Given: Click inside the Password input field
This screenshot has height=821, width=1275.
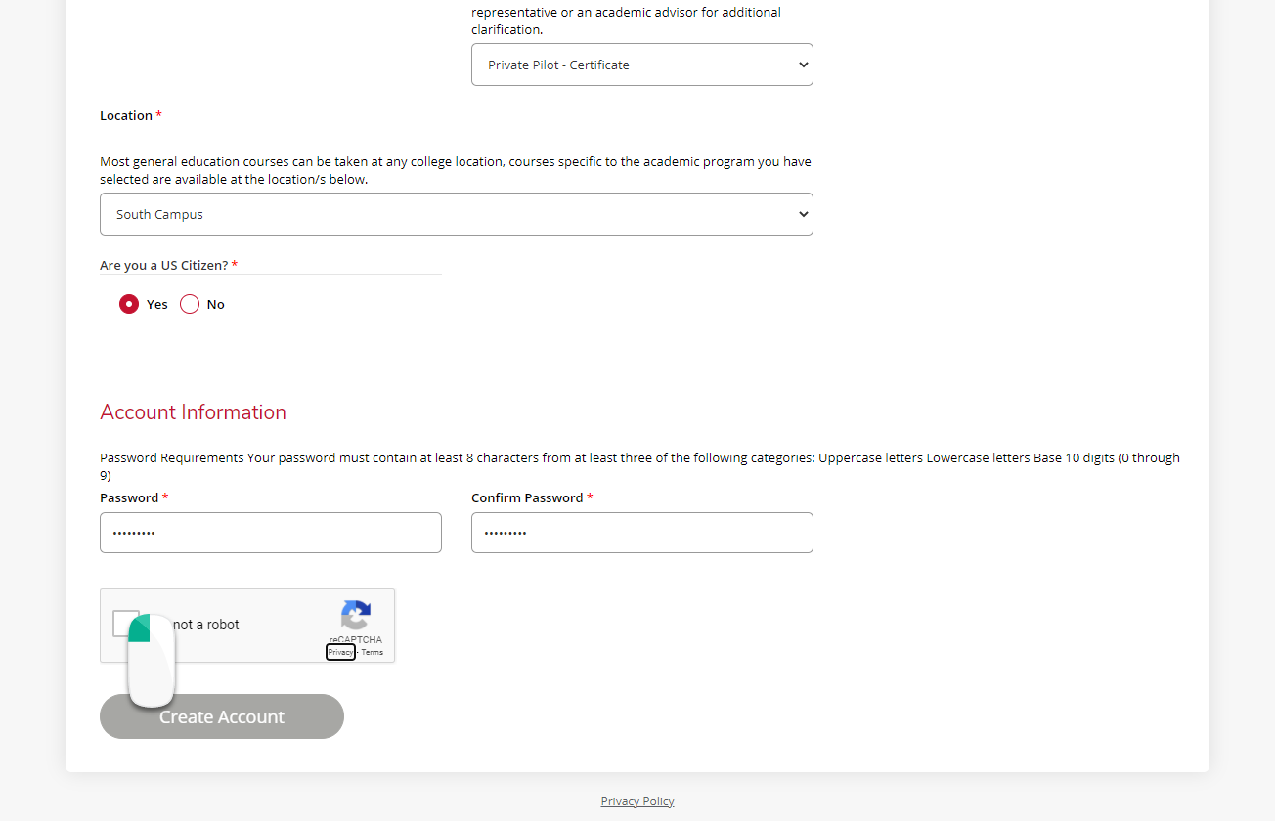Looking at the screenshot, I should click(270, 533).
